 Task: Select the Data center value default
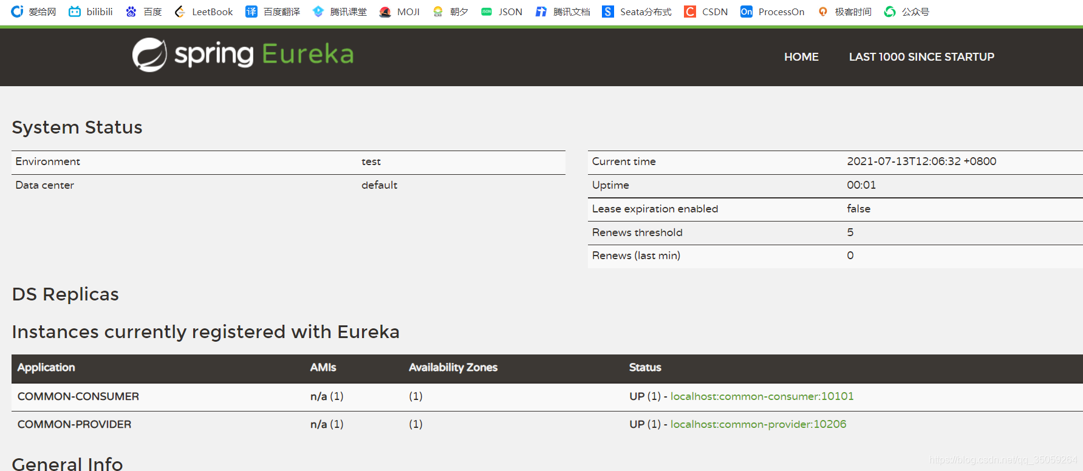[x=379, y=185]
